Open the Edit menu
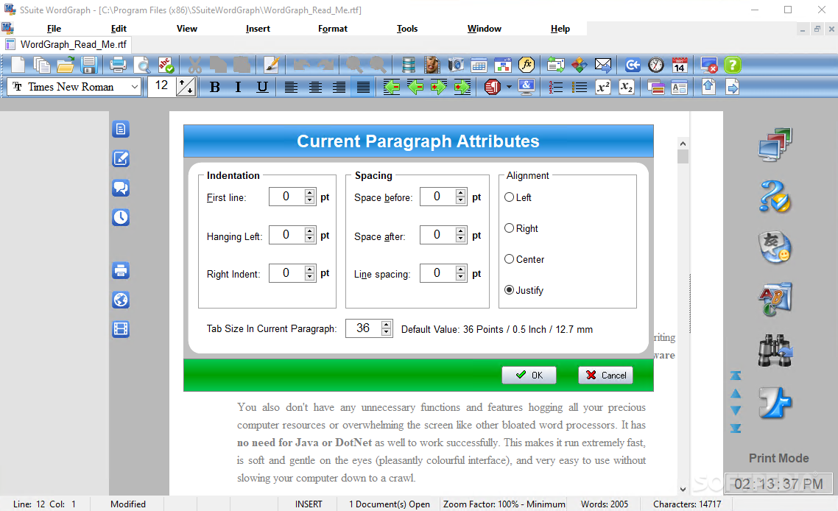This screenshot has width=838, height=511. tap(119, 29)
